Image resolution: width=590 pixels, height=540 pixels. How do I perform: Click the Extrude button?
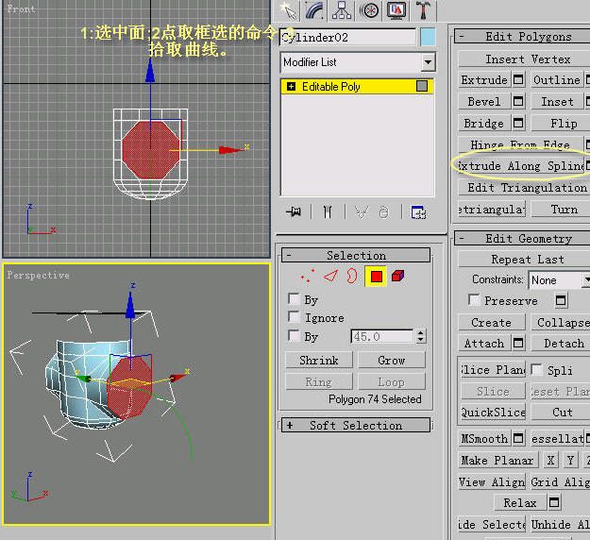point(484,80)
